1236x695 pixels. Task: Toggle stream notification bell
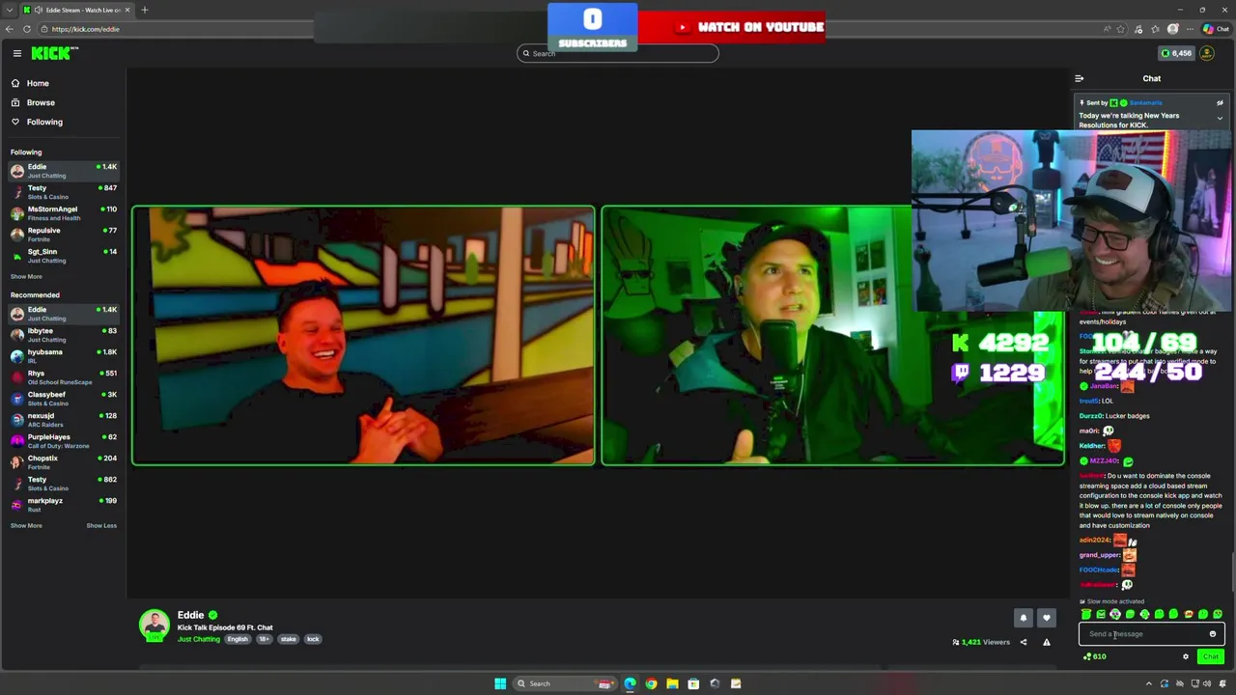[x=1024, y=618]
